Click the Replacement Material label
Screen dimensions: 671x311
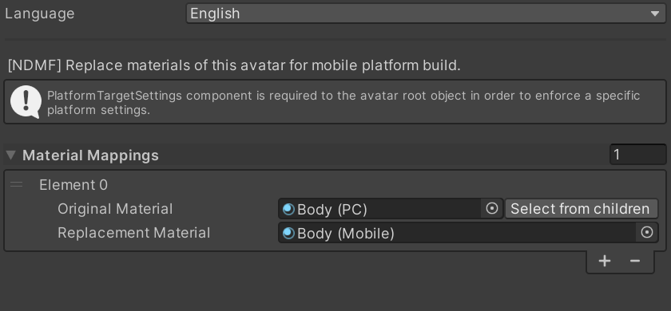pyautogui.click(x=134, y=233)
